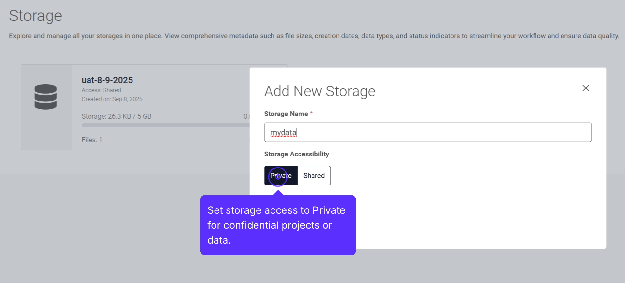Click the database icon on the storage card
Image resolution: width=625 pixels, height=283 pixels.
click(46, 97)
